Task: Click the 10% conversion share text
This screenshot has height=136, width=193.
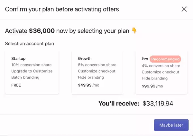Action: (x=31, y=65)
